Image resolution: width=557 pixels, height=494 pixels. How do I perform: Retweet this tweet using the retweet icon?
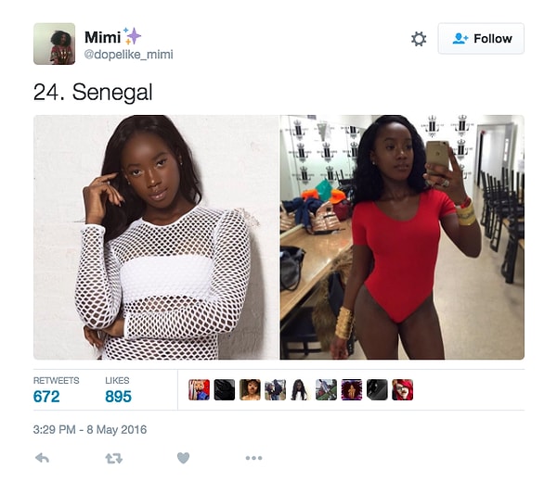113,459
